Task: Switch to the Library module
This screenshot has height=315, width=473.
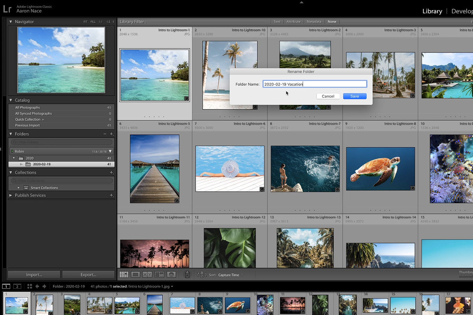Action: [x=432, y=11]
